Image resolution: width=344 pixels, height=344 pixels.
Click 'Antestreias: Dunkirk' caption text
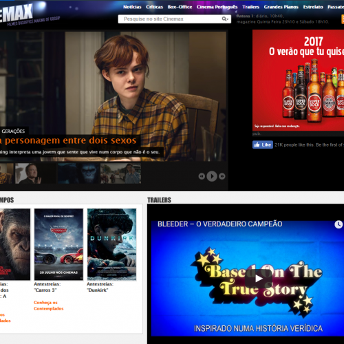pos(100,287)
